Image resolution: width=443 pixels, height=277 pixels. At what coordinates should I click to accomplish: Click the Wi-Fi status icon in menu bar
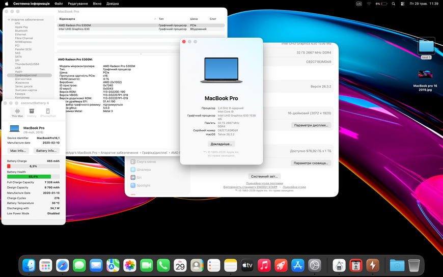click(369, 4)
